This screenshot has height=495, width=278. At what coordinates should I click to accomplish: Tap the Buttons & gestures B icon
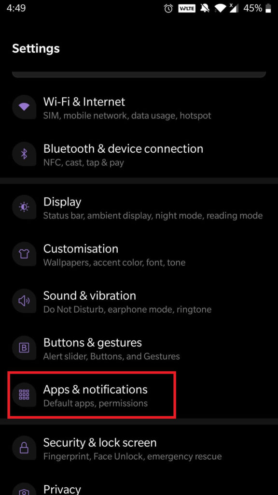point(24,348)
